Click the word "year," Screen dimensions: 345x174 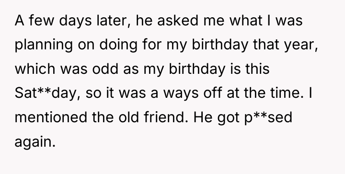click(301, 45)
